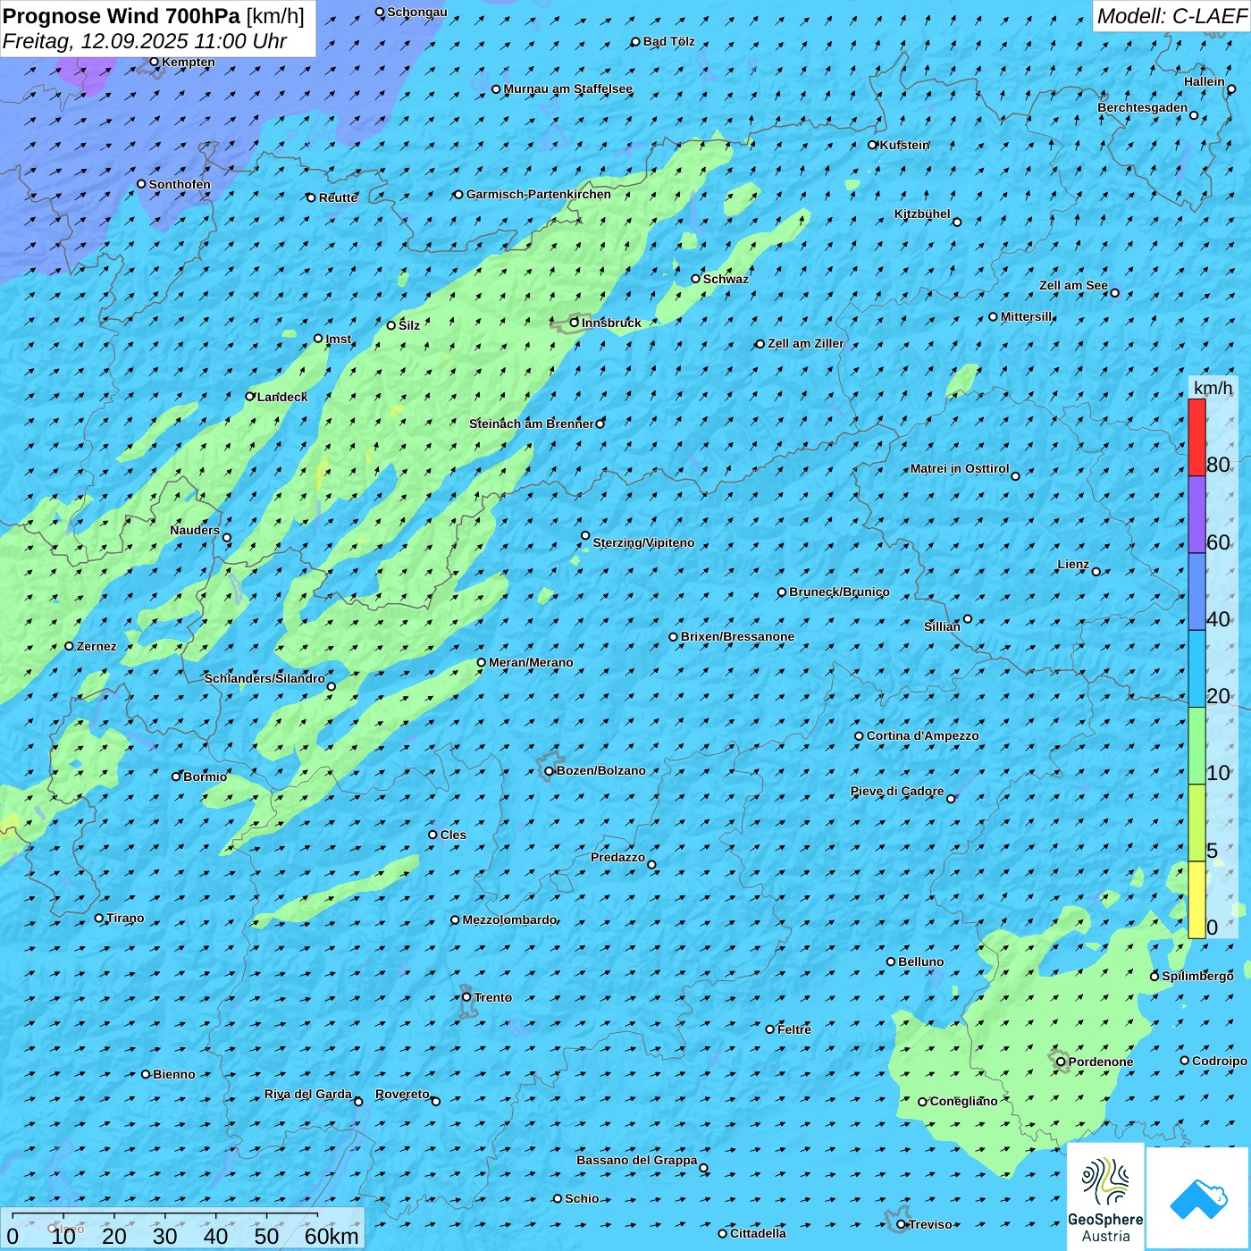Click the Bozen/Bolzano city marker
The image size is (1251, 1251).
coord(550,771)
